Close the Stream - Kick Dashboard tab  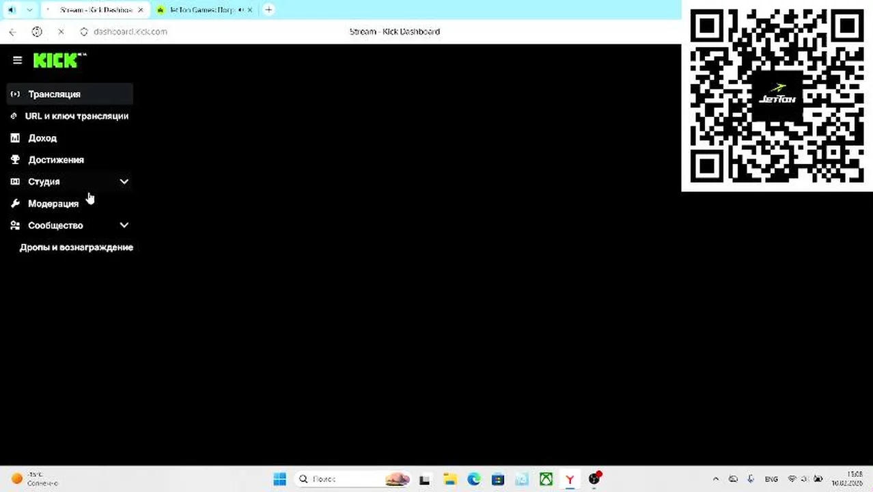140,10
